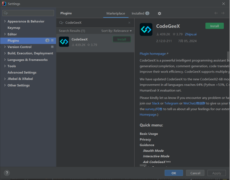This screenshot has height=180, width=230.
Task: Expand the Tools section
Action: pyautogui.click(x=5, y=66)
